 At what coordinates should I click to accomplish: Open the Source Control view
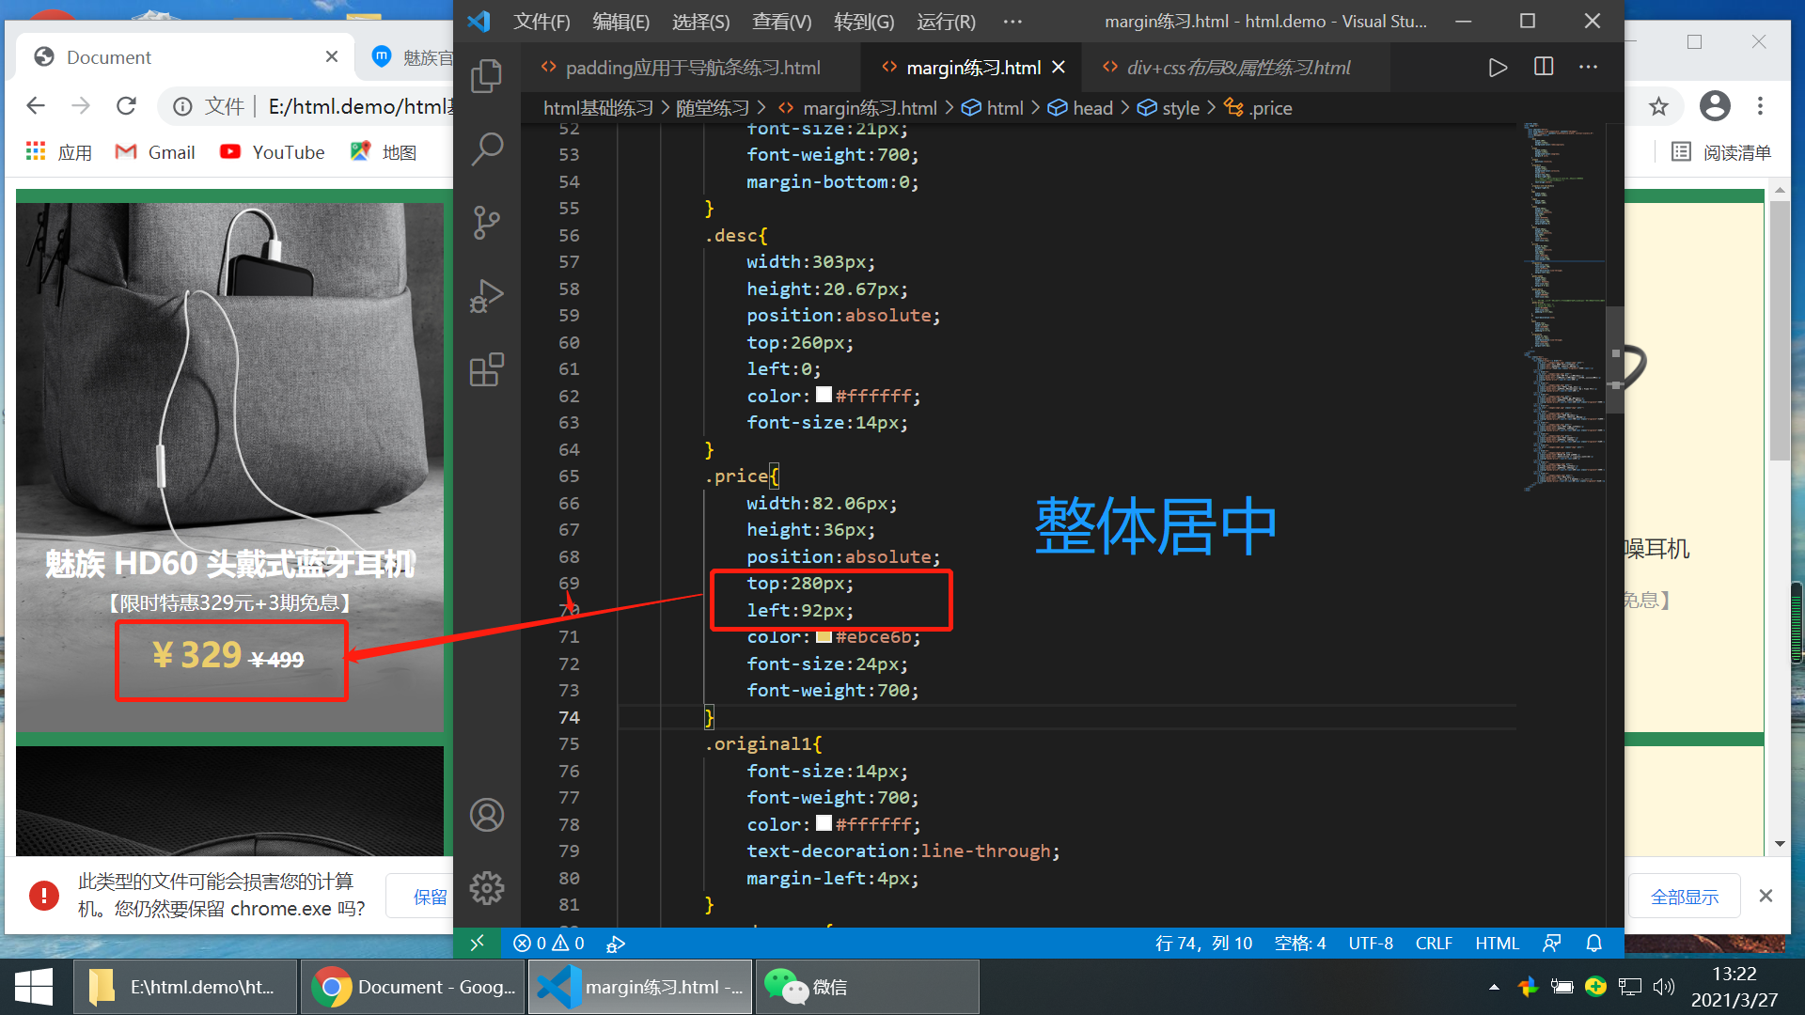point(486,223)
